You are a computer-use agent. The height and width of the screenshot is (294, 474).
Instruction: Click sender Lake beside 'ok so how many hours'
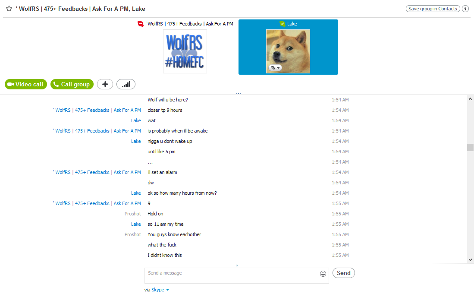point(136,193)
